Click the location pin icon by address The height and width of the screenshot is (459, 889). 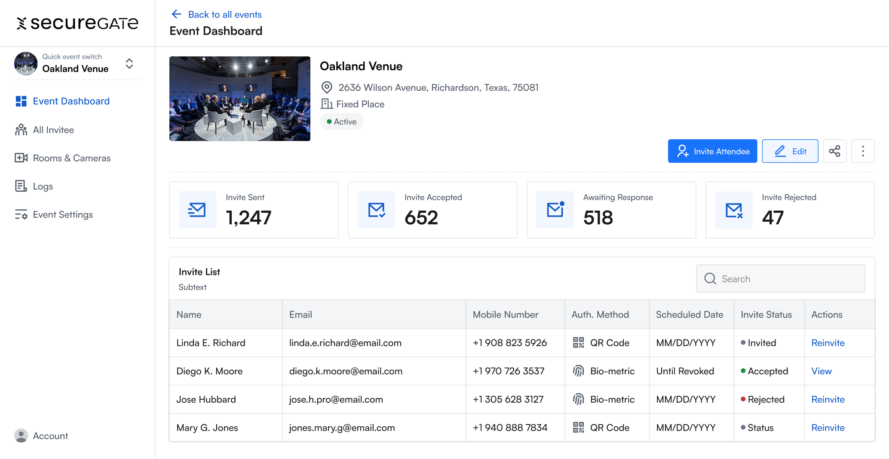(327, 88)
